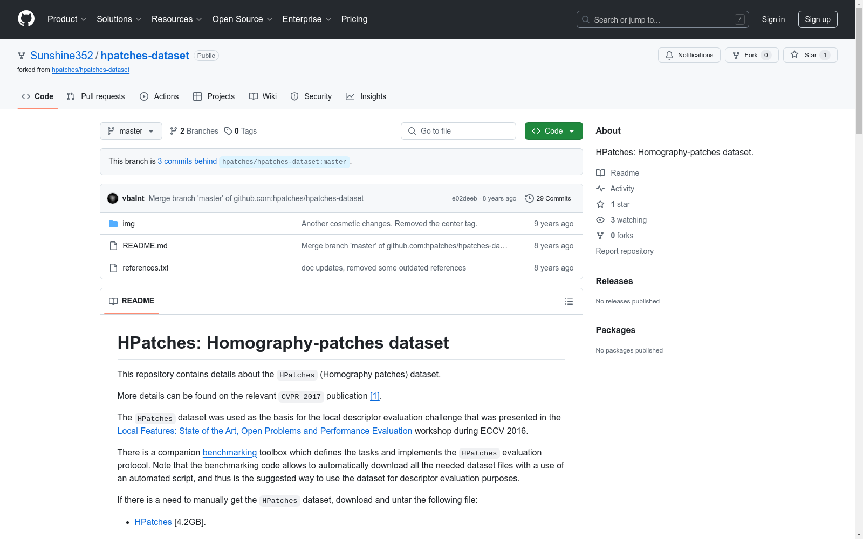Click the Readme book icon in About
Image resolution: width=863 pixels, height=539 pixels.
click(600, 173)
